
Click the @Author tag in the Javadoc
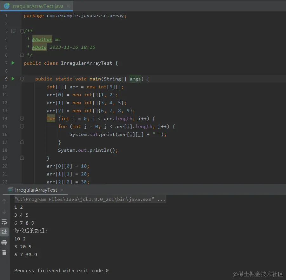click(x=42, y=39)
